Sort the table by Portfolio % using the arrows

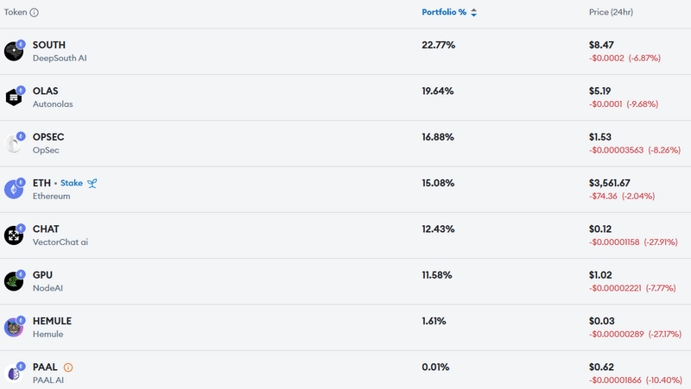click(x=473, y=12)
